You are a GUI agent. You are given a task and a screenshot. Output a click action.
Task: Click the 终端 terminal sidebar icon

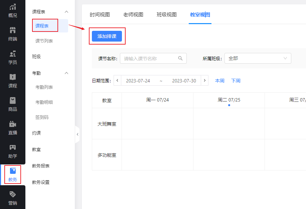(13, 34)
